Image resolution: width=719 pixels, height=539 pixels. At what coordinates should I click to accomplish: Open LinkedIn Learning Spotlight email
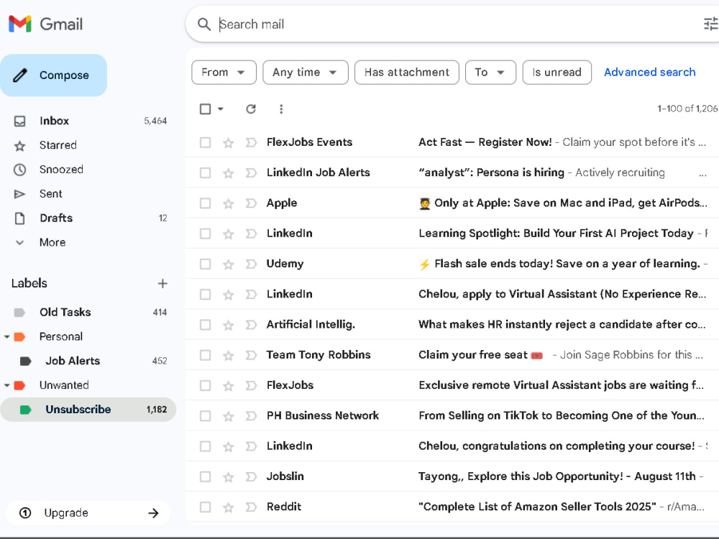click(x=452, y=234)
